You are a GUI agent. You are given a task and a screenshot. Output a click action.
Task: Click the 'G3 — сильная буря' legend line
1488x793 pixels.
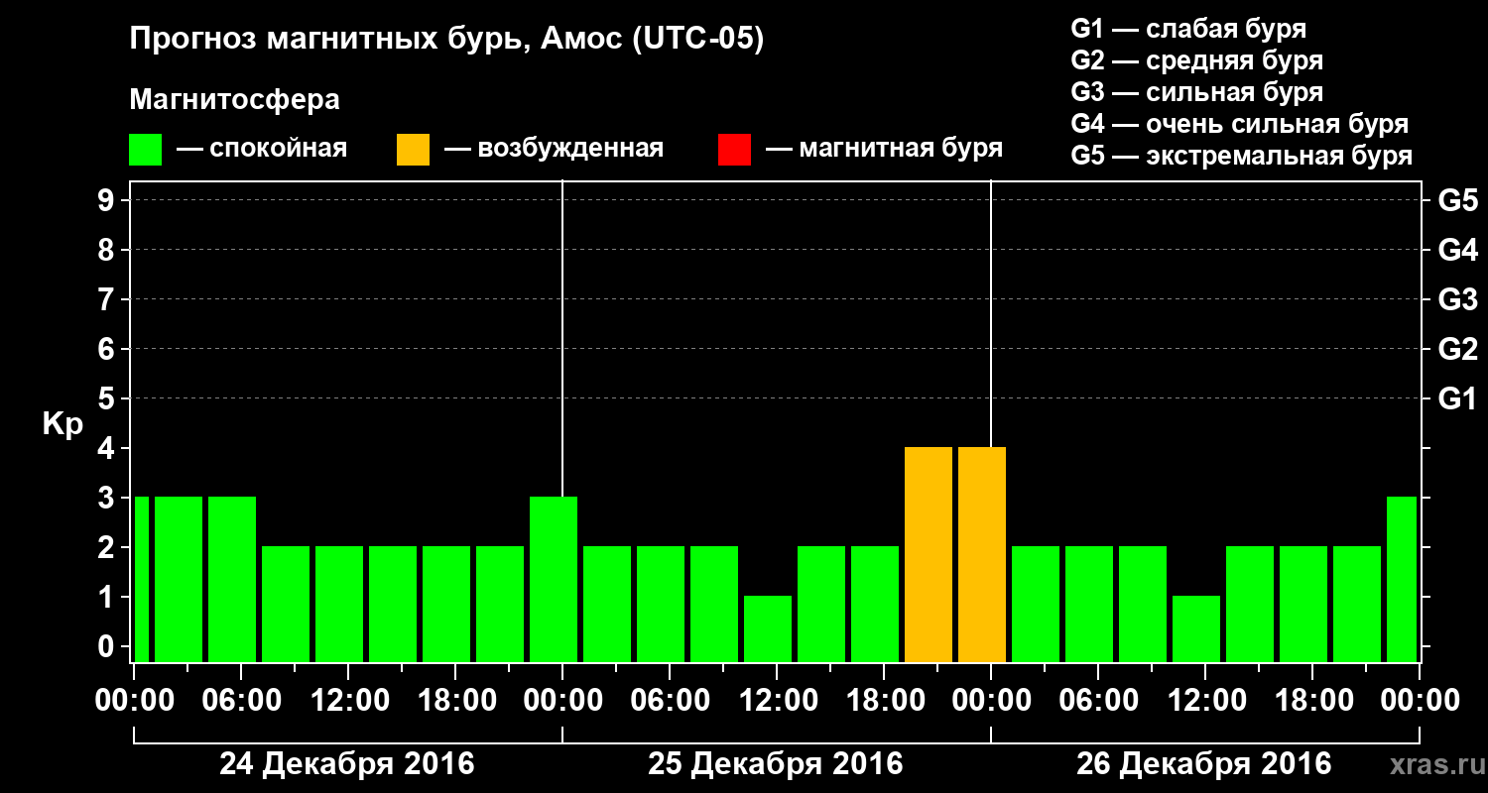[1197, 92]
